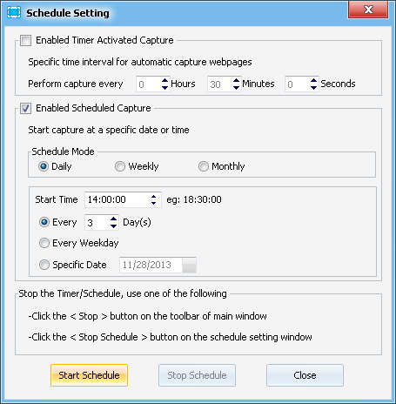The width and height of the screenshot is (396, 404).
Task: Increase the Seconds spinner value
Action: 313,80
